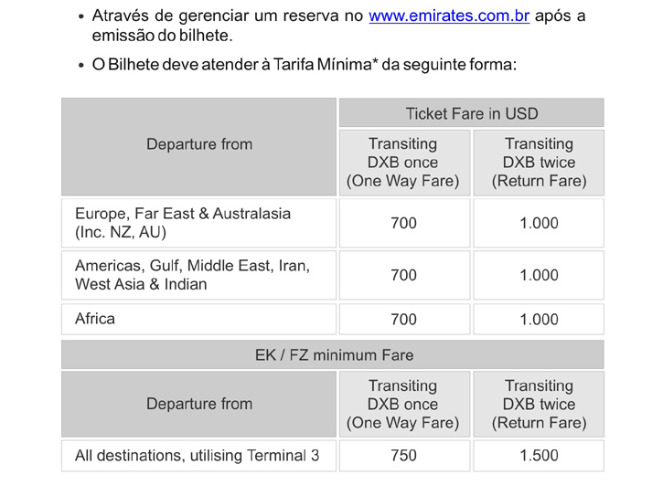Click the EK / FZ minimum Fare header
The image size is (663, 485).
click(333, 355)
